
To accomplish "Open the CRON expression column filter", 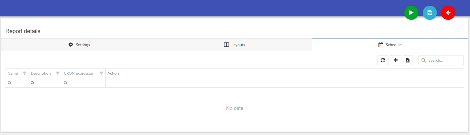I will click(x=101, y=73).
